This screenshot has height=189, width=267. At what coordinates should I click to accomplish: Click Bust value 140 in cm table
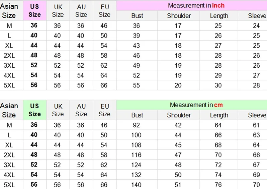(137, 185)
